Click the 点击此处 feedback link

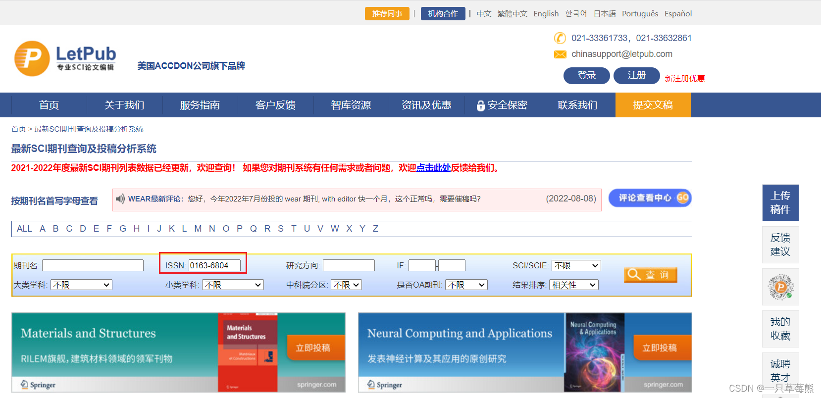[434, 168]
